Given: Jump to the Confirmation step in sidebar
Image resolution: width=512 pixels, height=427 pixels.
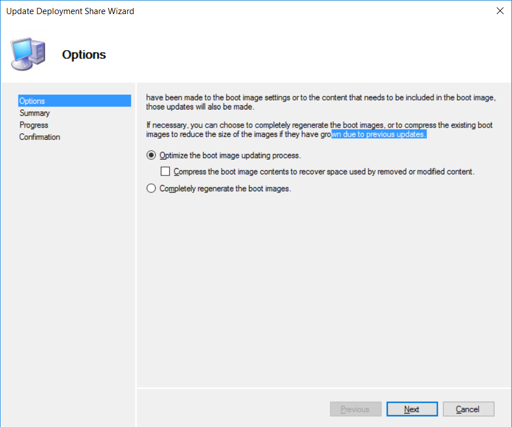Looking at the screenshot, I should 40,137.
